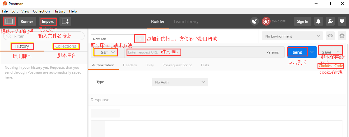Open the View menu

[25, 11]
